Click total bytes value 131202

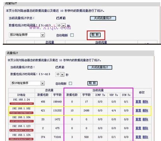[x=57, y=111]
